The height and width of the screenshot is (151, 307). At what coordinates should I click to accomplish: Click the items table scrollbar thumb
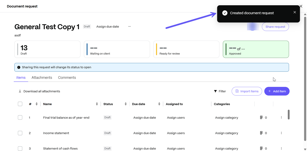pos(289,115)
